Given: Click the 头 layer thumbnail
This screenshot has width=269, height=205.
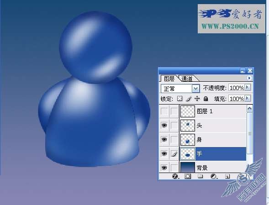Looking at the screenshot, I should click(188, 126).
